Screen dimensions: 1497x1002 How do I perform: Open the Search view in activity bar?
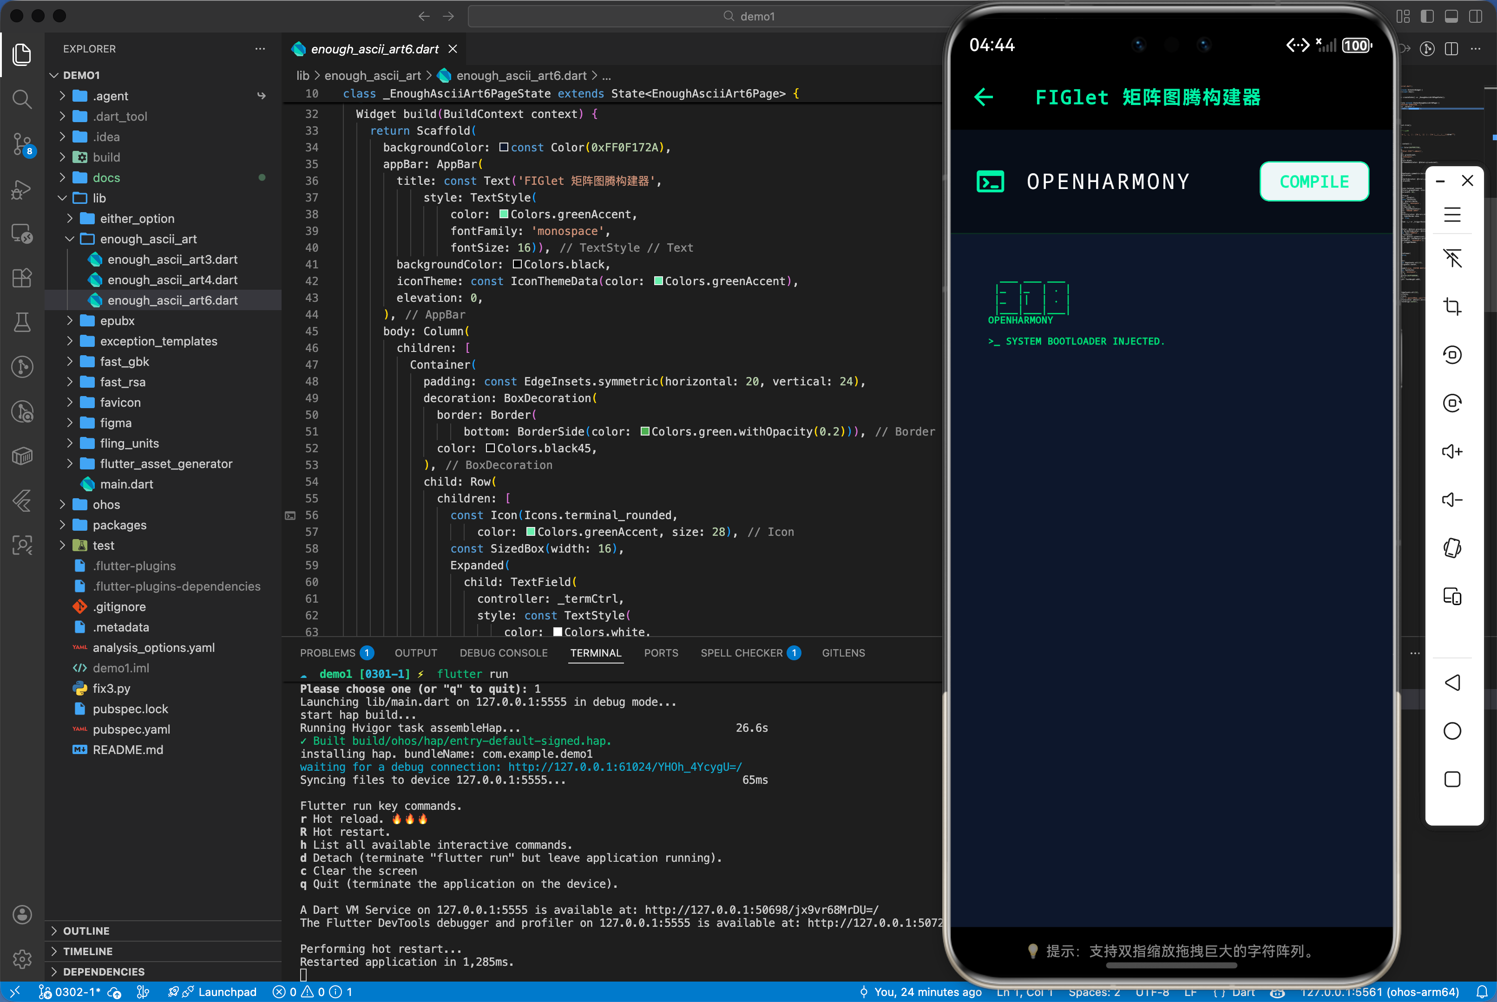pyautogui.click(x=22, y=99)
